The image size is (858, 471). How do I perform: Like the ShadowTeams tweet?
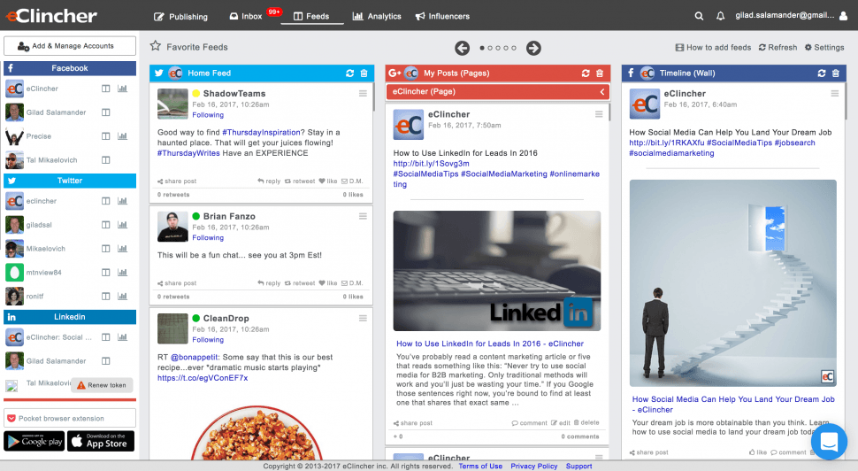(328, 181)
